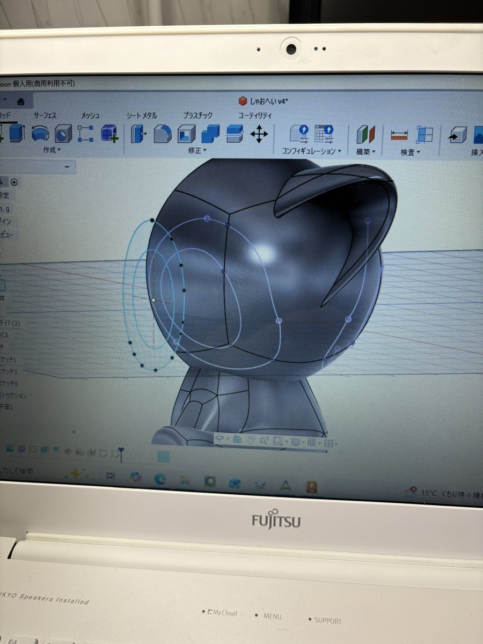Select the white sketch point on left ellipse

tap(153, 300)
